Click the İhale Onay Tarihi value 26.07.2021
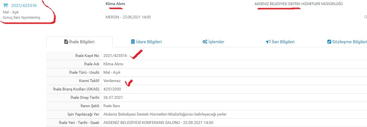Image resolution: width=367 pixels, height=127 pixels. coord(113,98)
